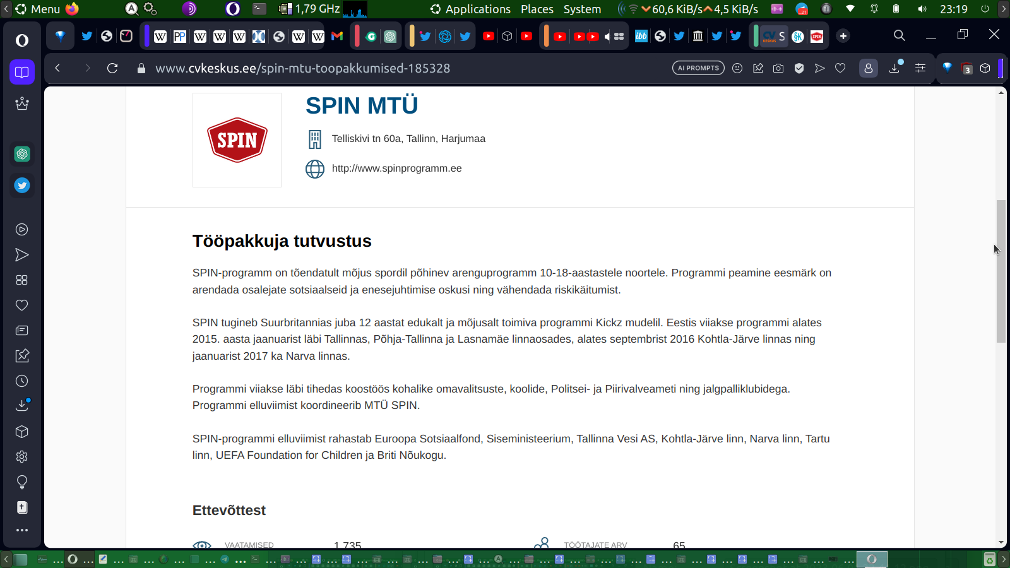Viewport: 1010px width, 568px height.
Task: Search open tabs with the magnifier
Action: tap(900, 35)
